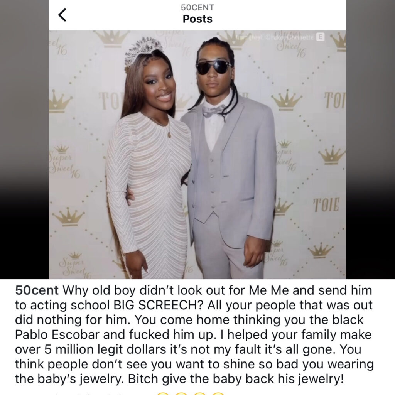395x395 pixels.
Task: Go back using the left arrow
Action: (62, 15)
